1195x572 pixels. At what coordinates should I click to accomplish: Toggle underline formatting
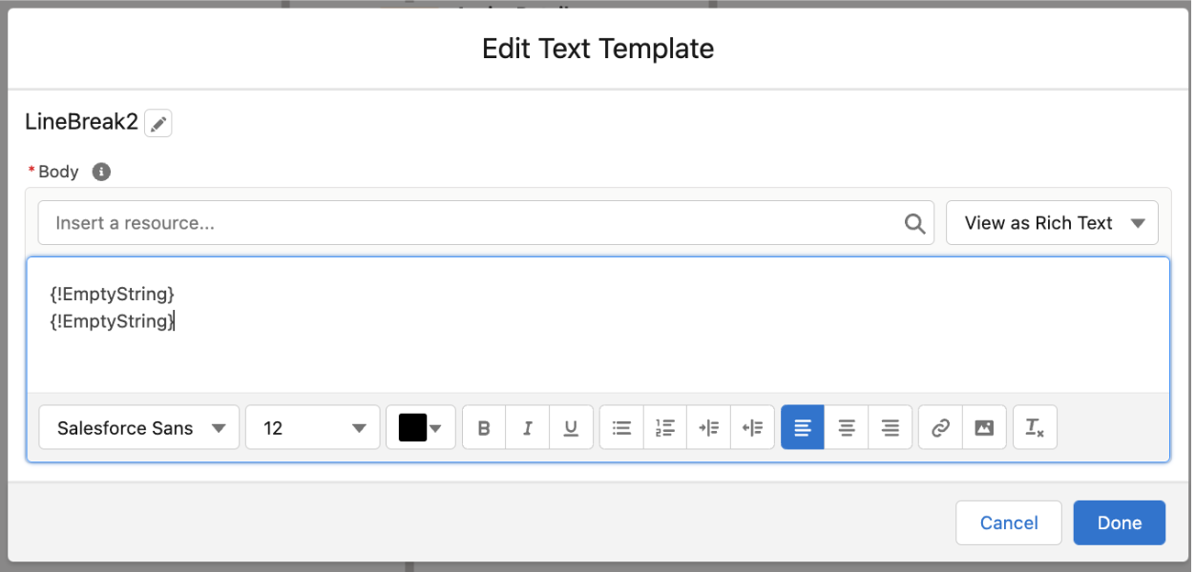tap(571, 427)
